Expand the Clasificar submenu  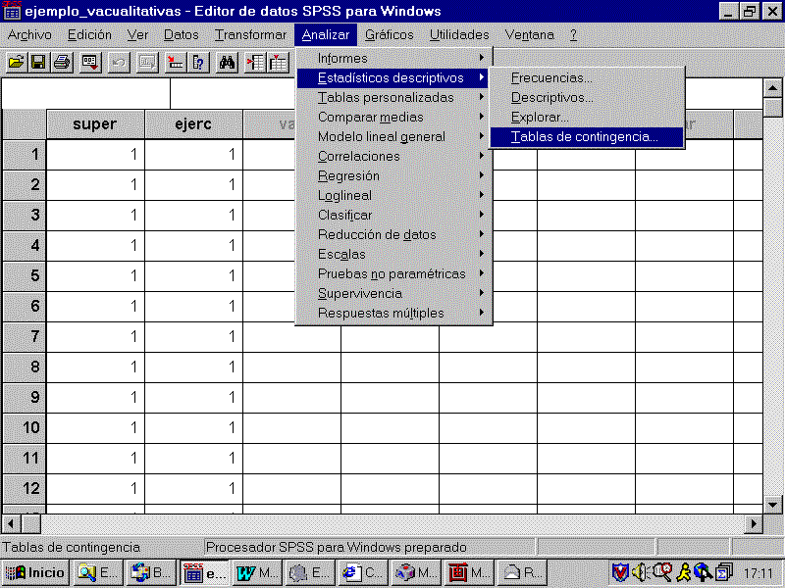click(x=393, y=215)
